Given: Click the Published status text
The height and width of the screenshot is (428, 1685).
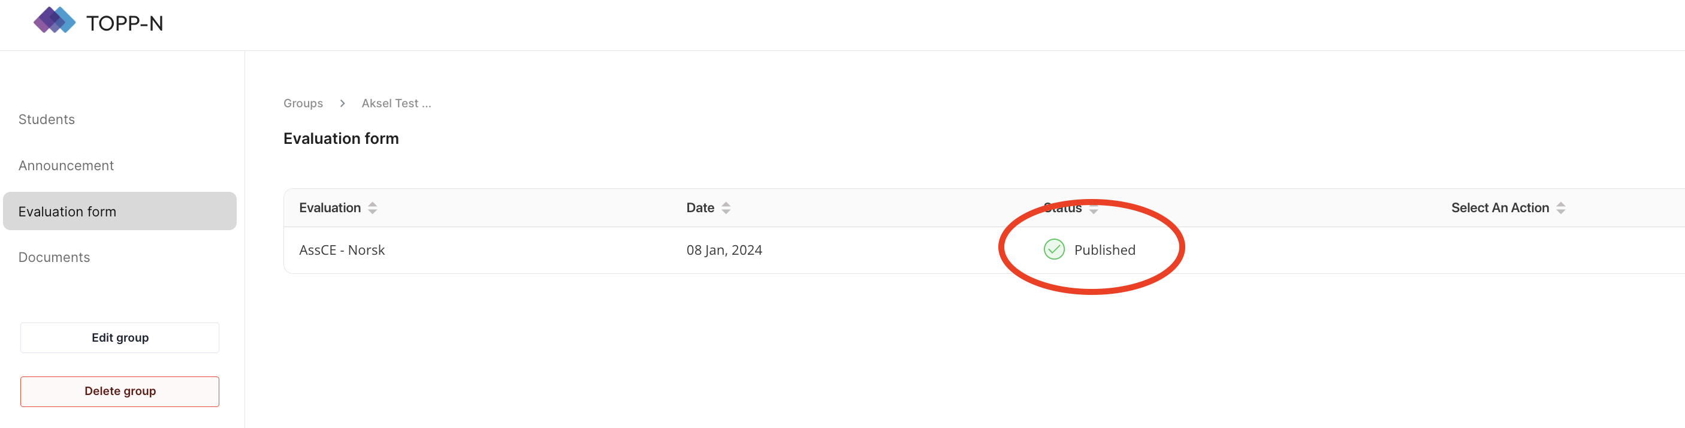Looking at the screenshot, I should [x=1104, y=250].
